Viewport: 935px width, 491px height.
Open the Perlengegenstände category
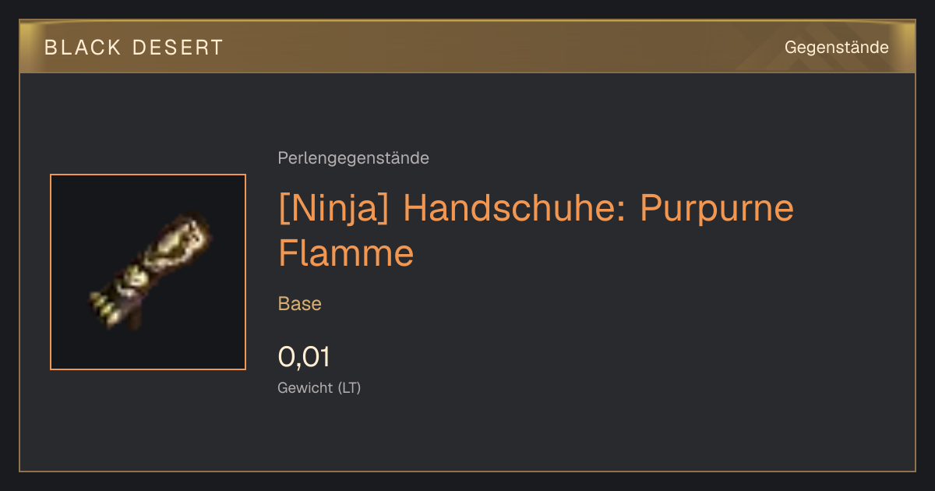(x=353, y=158)
